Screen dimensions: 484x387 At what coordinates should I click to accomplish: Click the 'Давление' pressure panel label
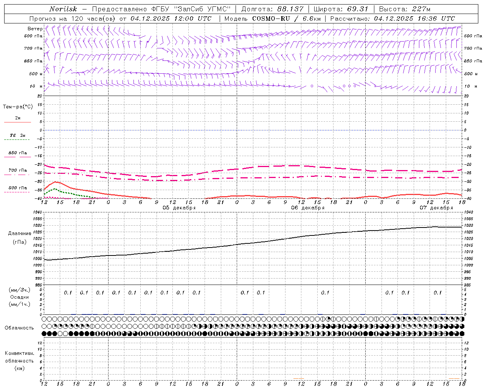[20, 234]
